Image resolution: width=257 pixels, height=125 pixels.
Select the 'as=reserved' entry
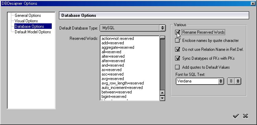[112, 70]
